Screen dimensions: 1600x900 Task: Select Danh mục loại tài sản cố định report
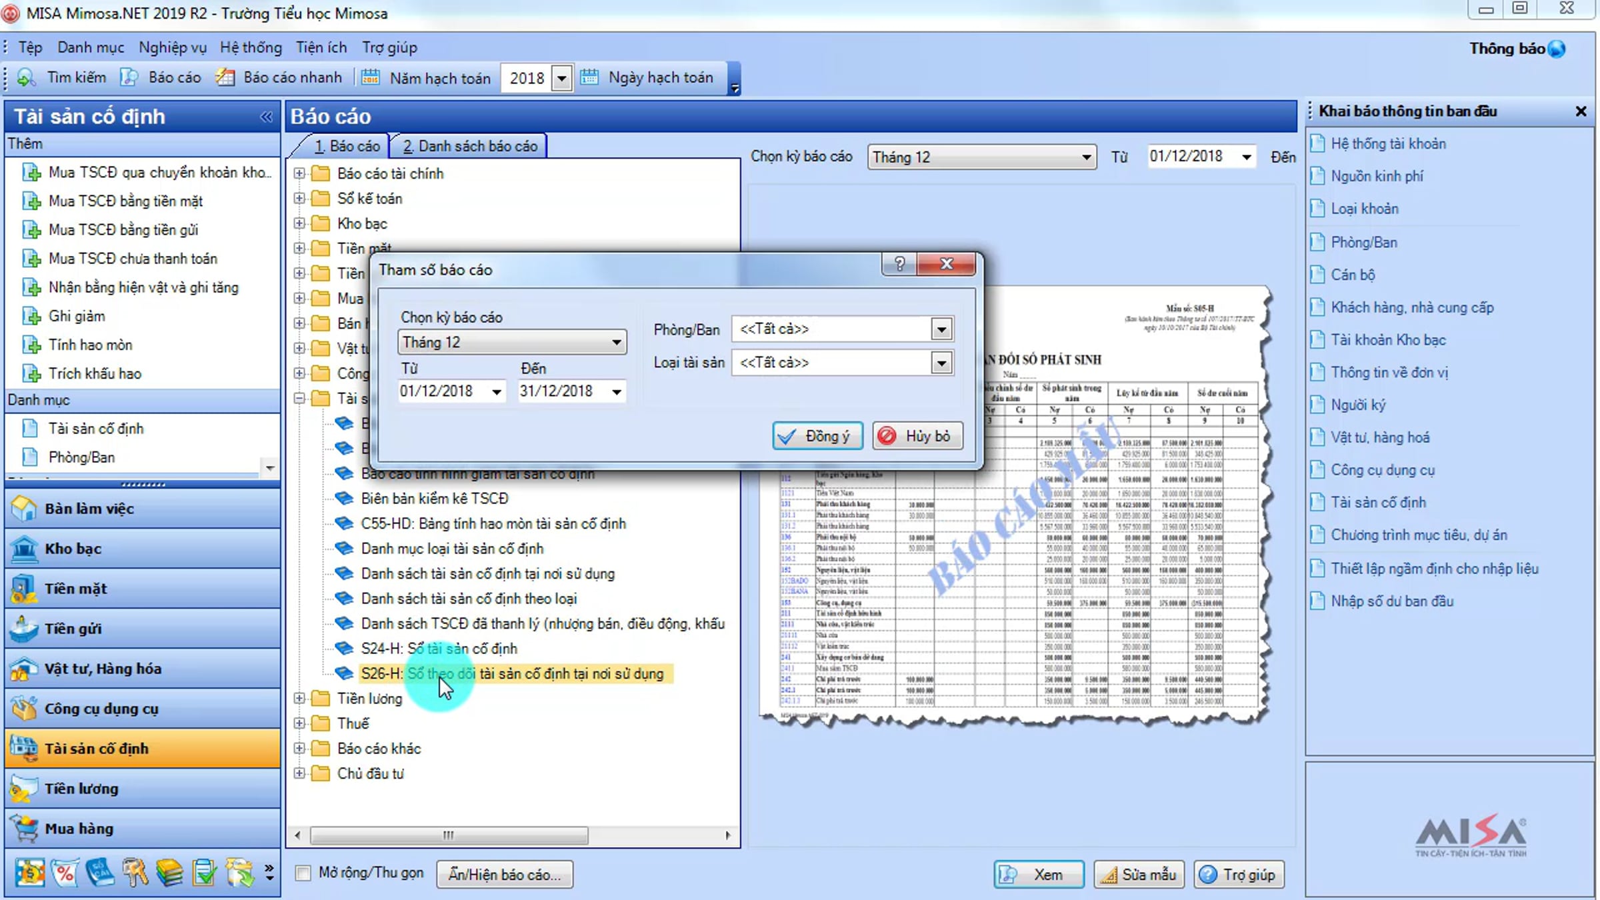(452, 549)
